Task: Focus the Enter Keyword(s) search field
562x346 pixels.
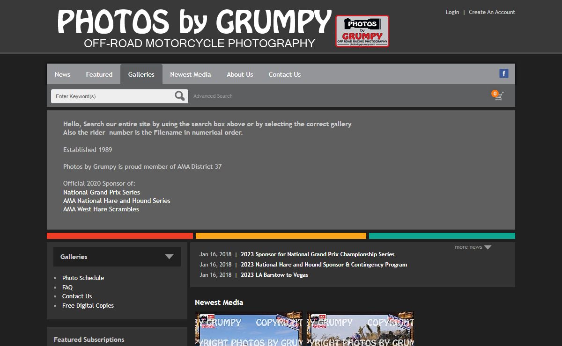Action: click(x=112, y=96)
